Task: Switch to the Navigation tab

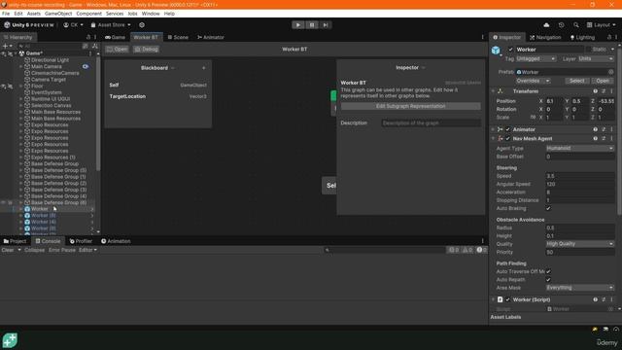Action: 545,37
